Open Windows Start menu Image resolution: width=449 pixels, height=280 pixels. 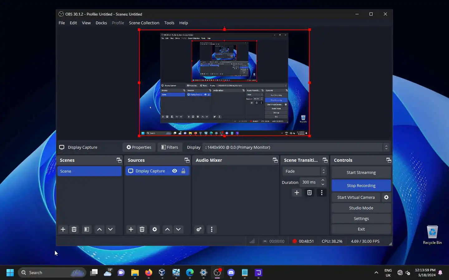(x=10, y=273)
